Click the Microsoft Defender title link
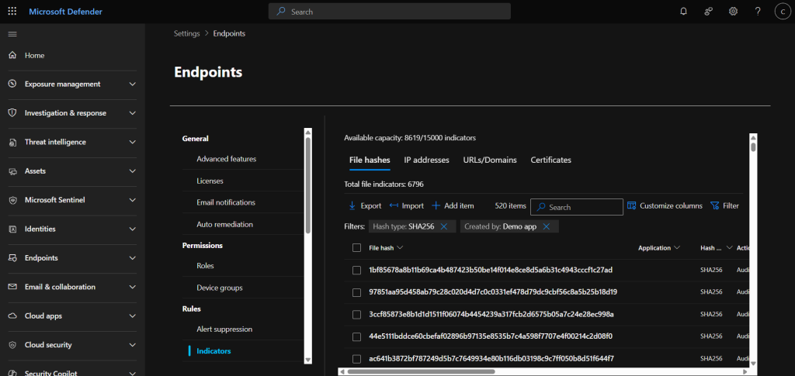The width and height of the screenshot is (795, 376). click(x=65, y=11)
